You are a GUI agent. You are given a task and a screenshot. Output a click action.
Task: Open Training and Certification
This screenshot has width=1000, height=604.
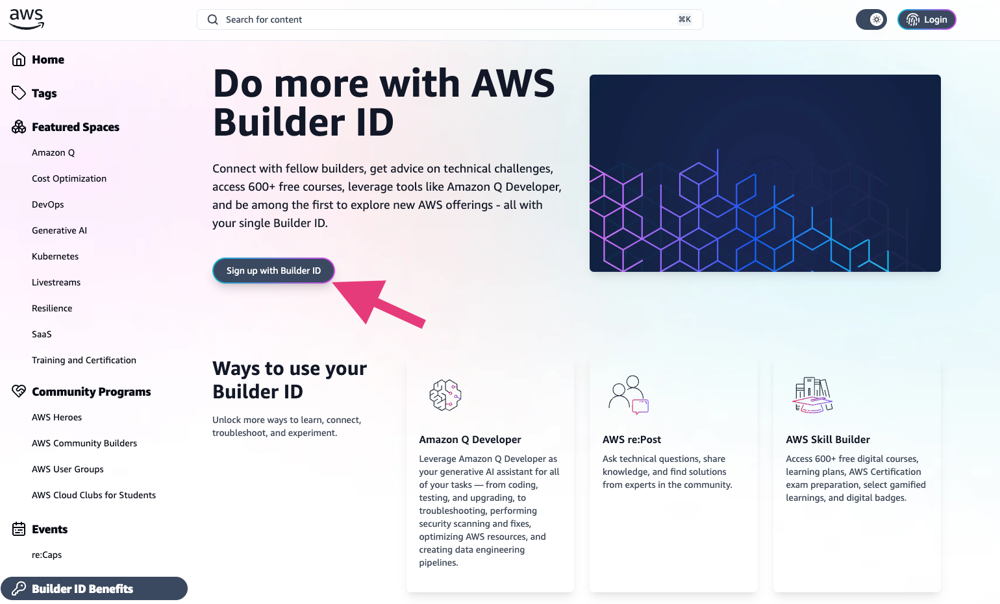click(84, 360)
